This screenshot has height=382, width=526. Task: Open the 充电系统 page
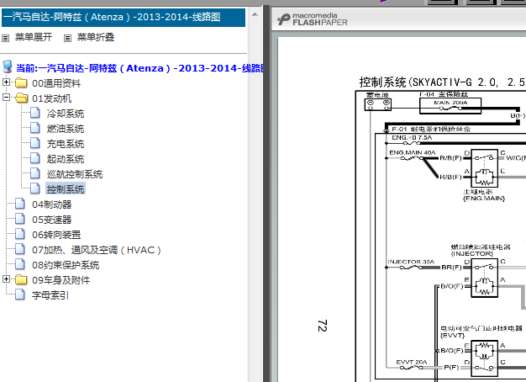point(66,144)
